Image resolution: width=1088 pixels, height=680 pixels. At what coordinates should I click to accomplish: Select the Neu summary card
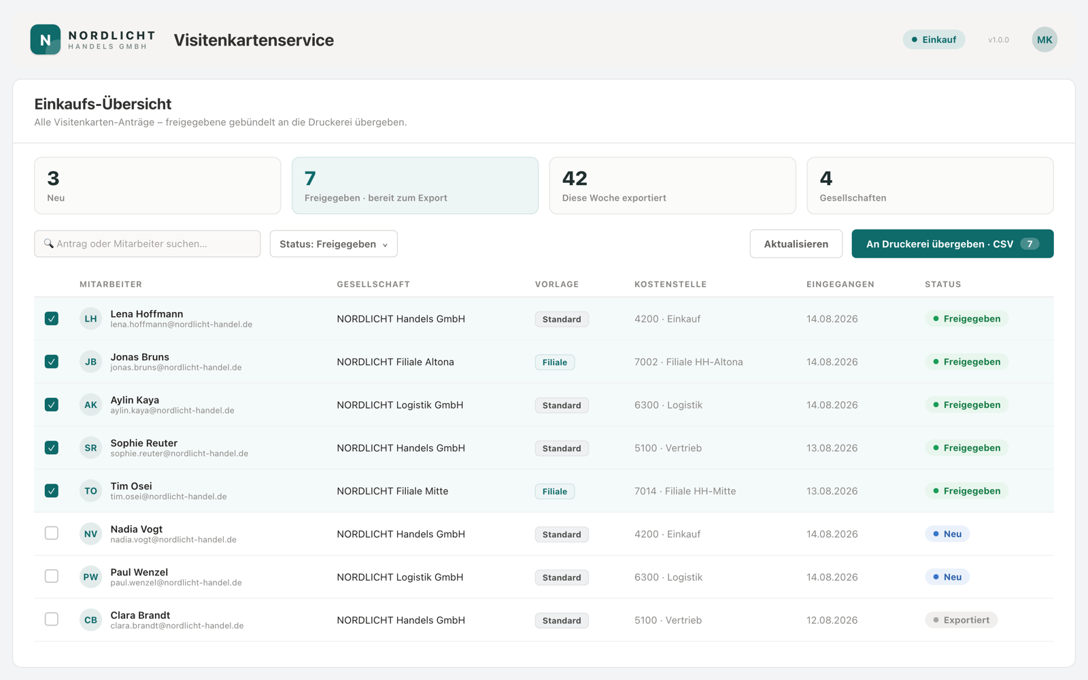157,186
